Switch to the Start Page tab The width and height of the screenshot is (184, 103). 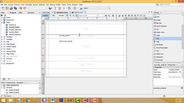point(46,13)
